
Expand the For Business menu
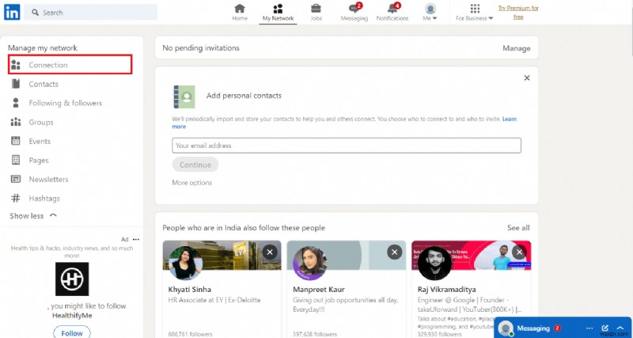(475, 13)
